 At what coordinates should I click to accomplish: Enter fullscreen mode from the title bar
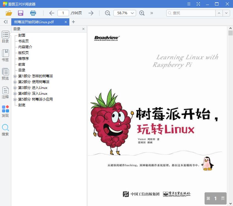point(198,4)
